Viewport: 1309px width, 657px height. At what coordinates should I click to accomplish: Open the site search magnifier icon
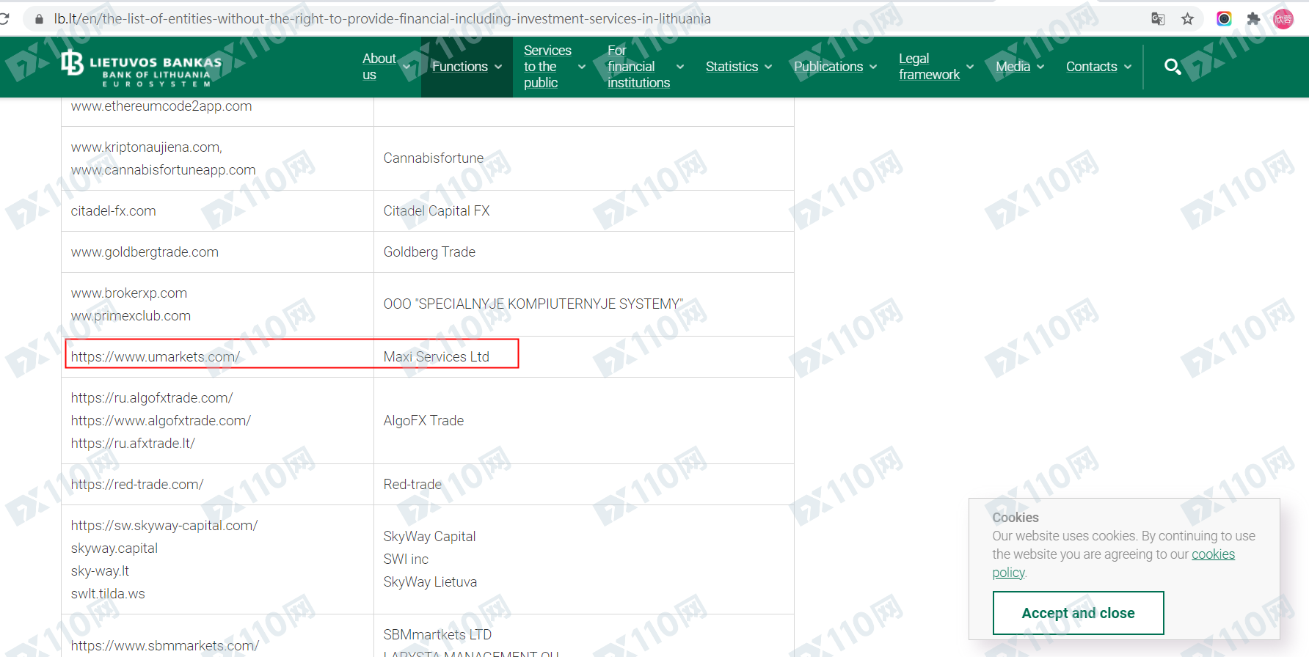pyautogui.click(x=1173, y=67)
